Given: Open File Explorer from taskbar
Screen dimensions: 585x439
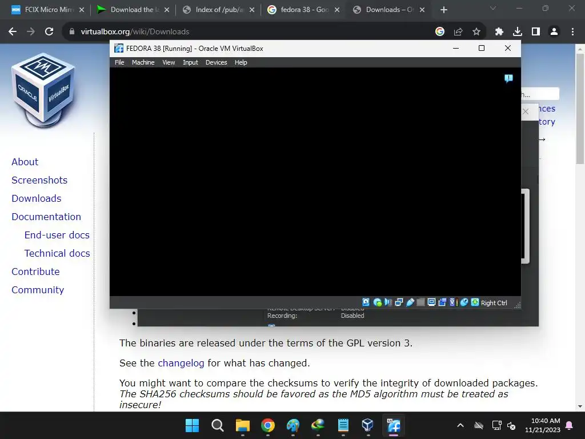Looking at the screenshot, I should pyautogui.click(x=242, y=425).
